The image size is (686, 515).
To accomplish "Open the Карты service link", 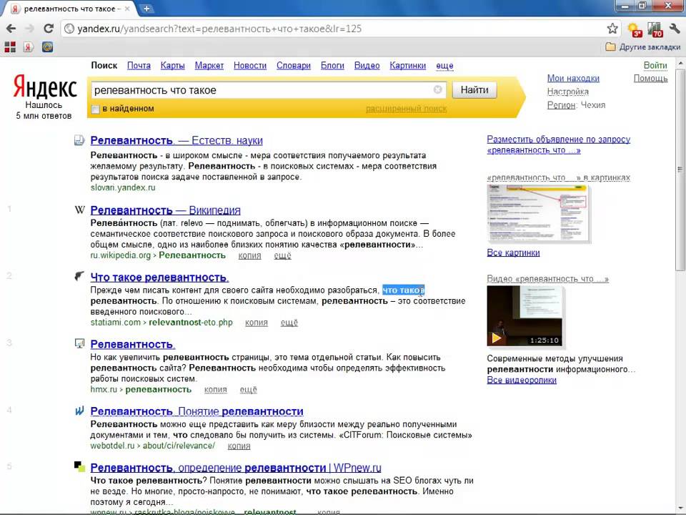I will (172, 66).
